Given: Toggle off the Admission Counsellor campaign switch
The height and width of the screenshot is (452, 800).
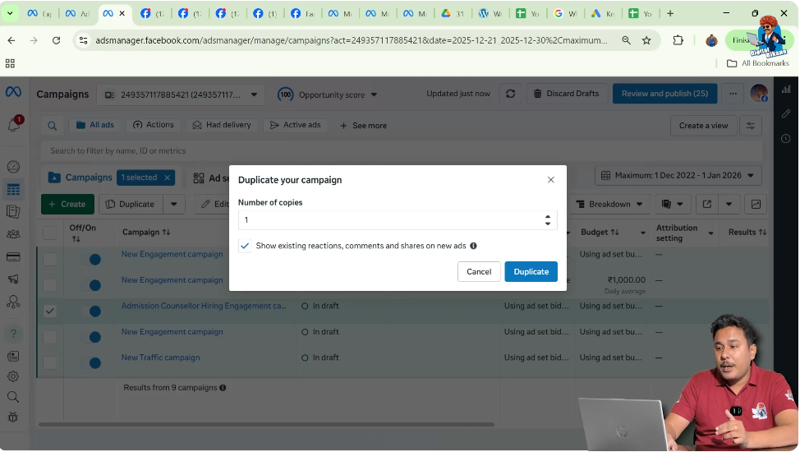Looking at the screenshot, I should (90, 311).
